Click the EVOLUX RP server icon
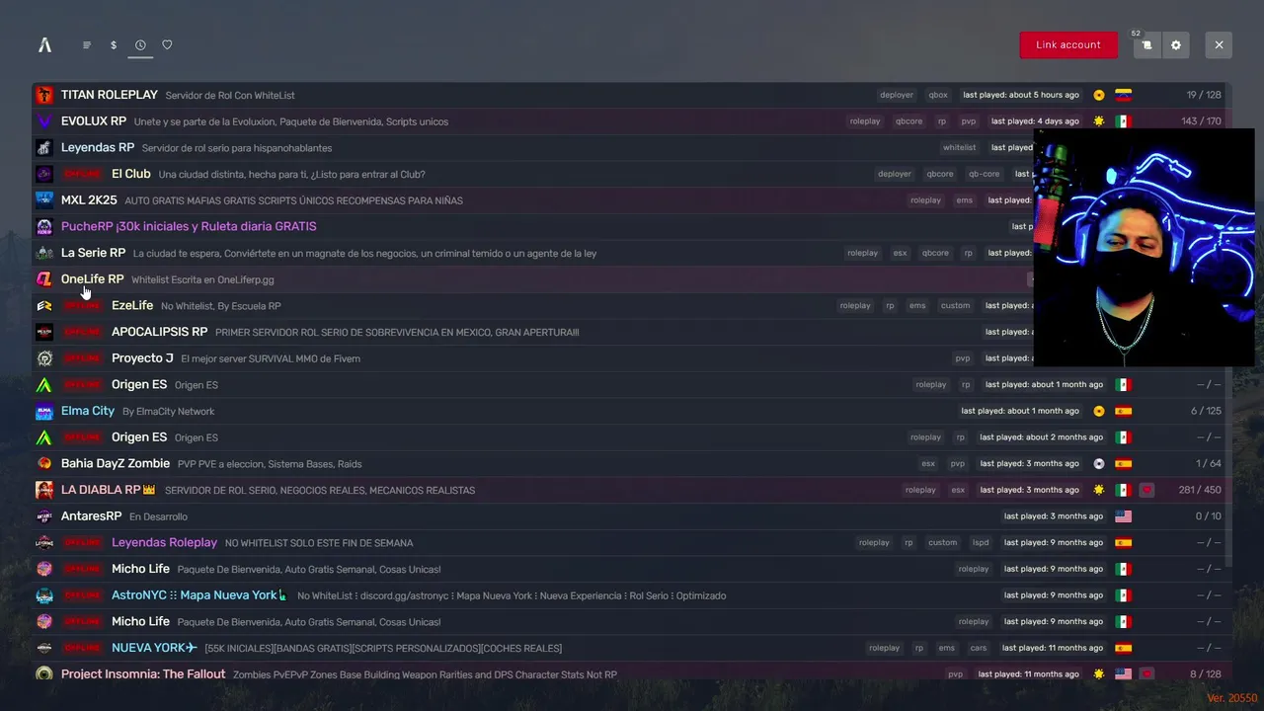 point(44,121)
